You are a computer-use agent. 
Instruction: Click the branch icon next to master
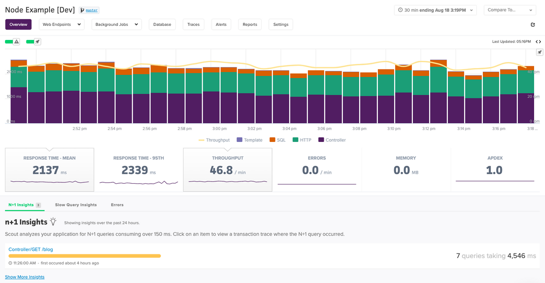81,10
